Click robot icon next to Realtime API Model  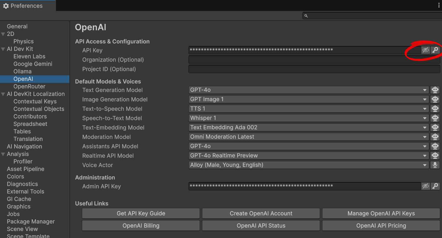coord(435,156)
